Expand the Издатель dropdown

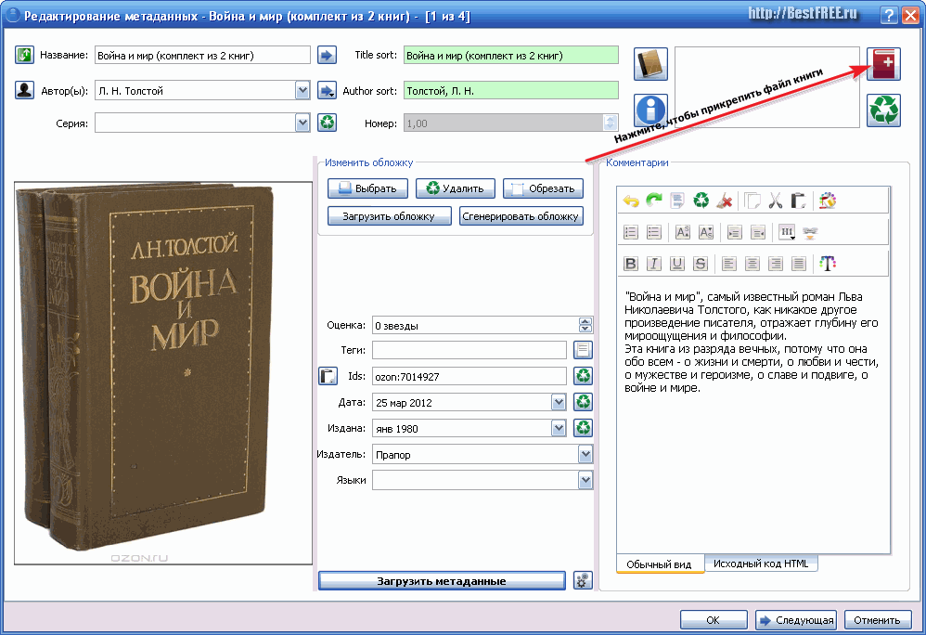[x=585, y=454]
